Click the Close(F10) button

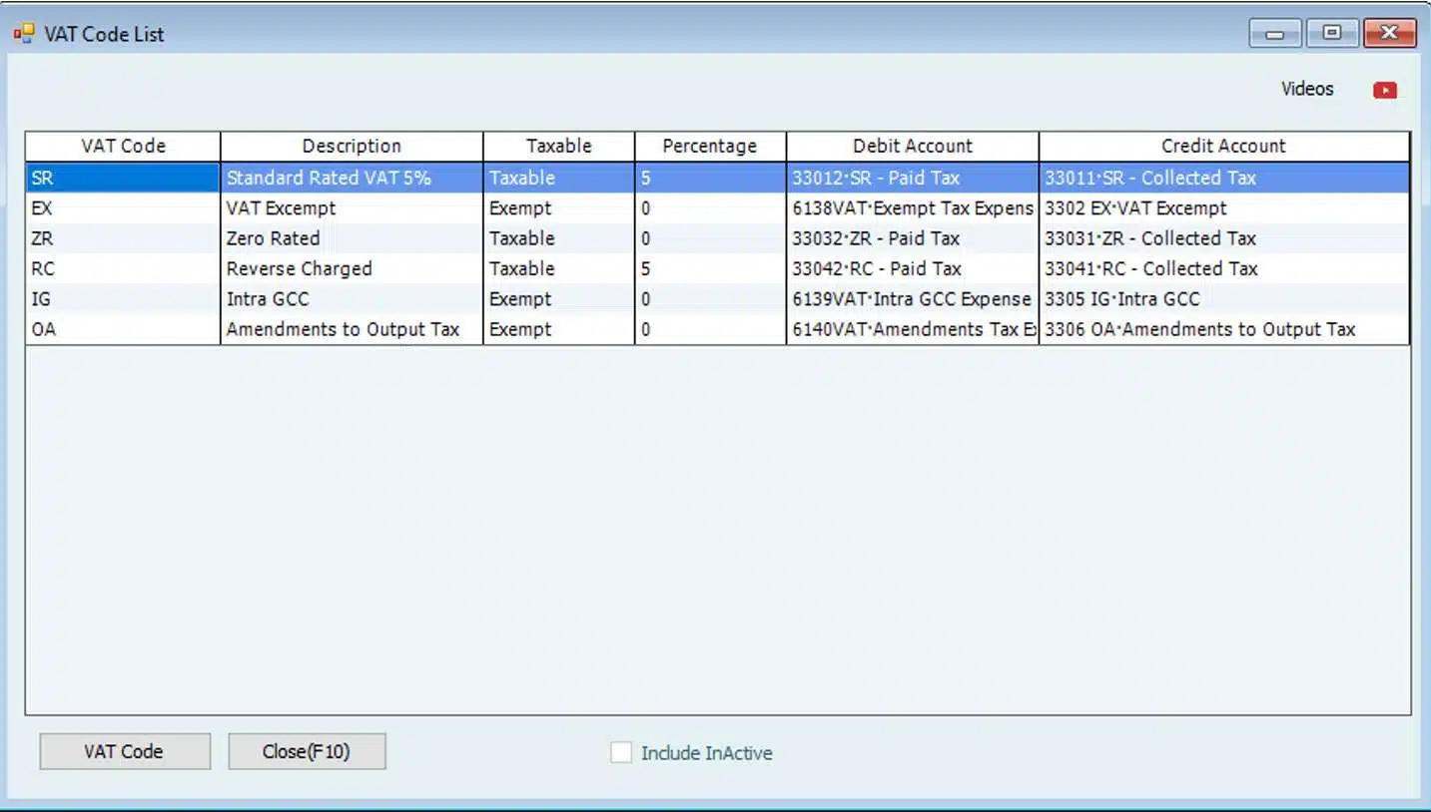point(307,751)
